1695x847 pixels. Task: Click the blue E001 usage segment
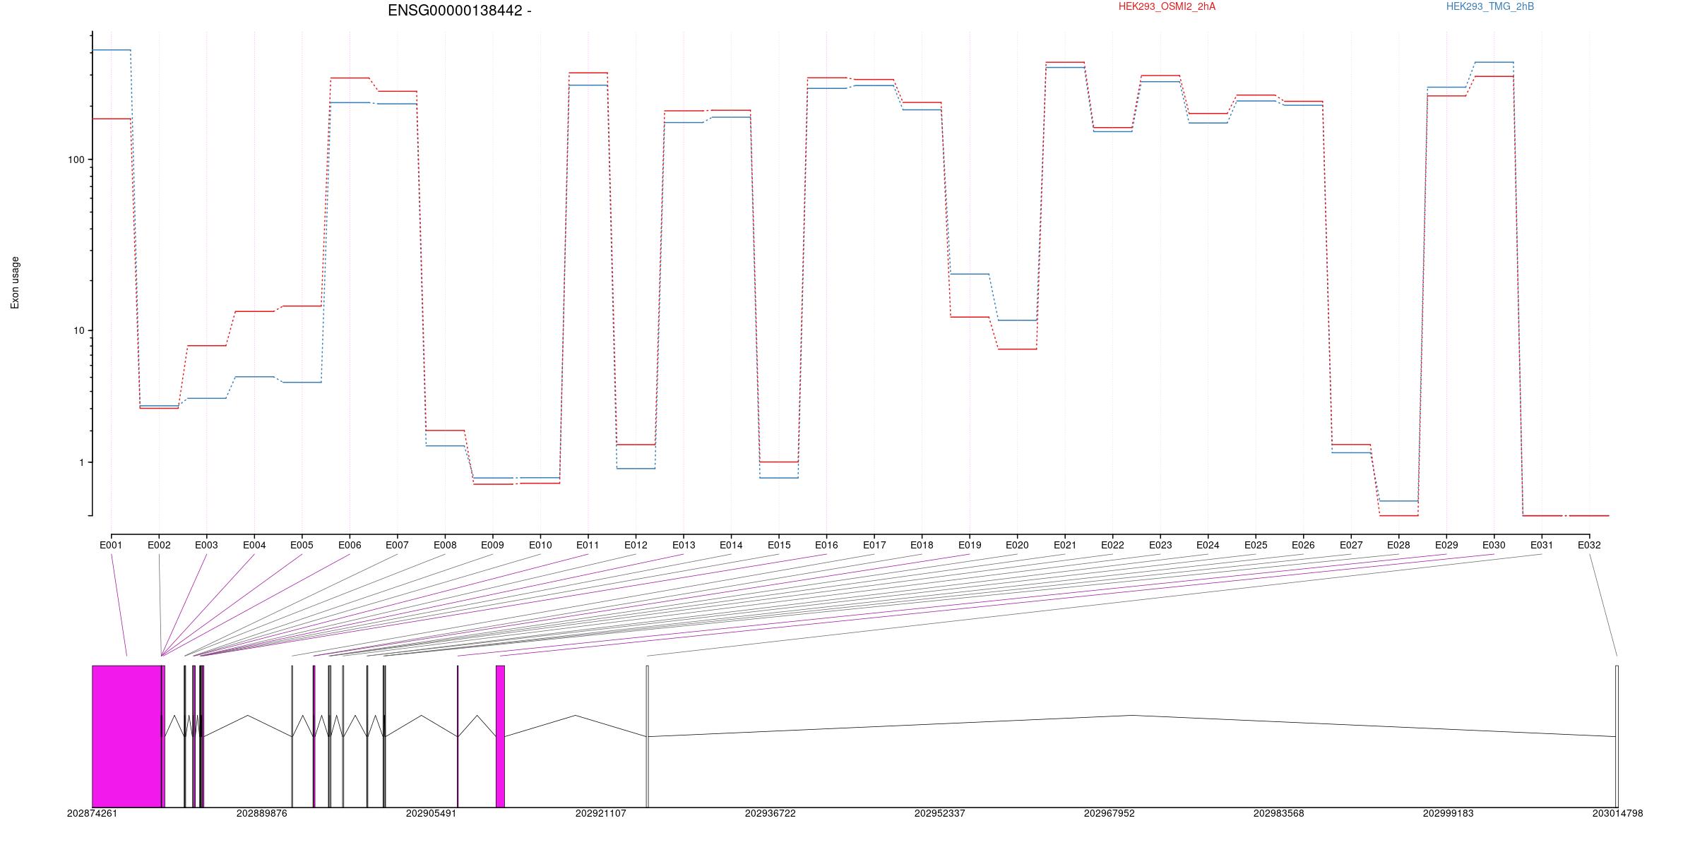[112, 50]
